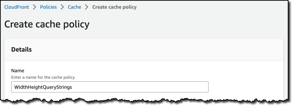Click the Name field label
Screen dimensions: 292x106
[18, 71]
